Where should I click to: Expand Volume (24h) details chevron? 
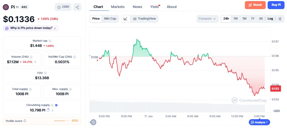[35, 62]
